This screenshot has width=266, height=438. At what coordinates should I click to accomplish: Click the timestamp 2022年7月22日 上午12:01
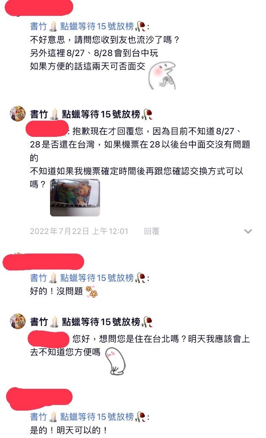tap(79, 231)
